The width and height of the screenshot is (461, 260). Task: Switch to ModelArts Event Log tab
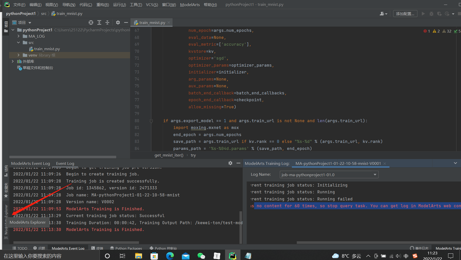click(31, 163)
